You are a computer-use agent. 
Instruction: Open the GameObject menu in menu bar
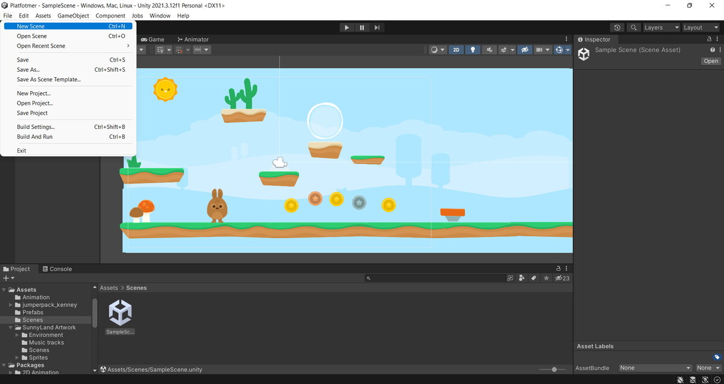pos(73,16)
